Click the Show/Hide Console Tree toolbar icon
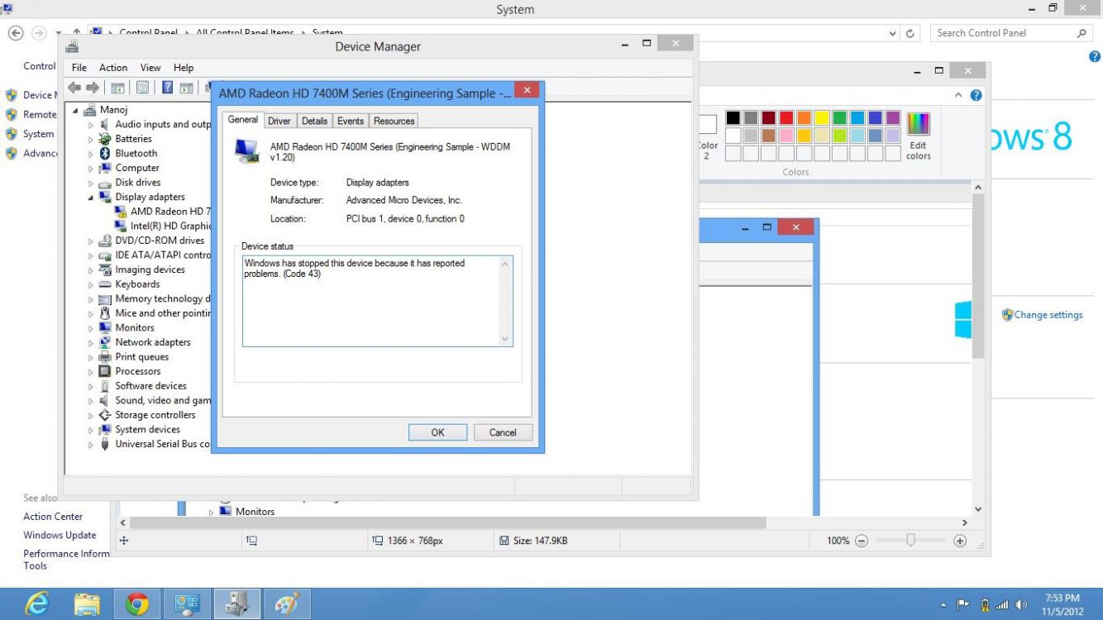 [x=118, y=88]
